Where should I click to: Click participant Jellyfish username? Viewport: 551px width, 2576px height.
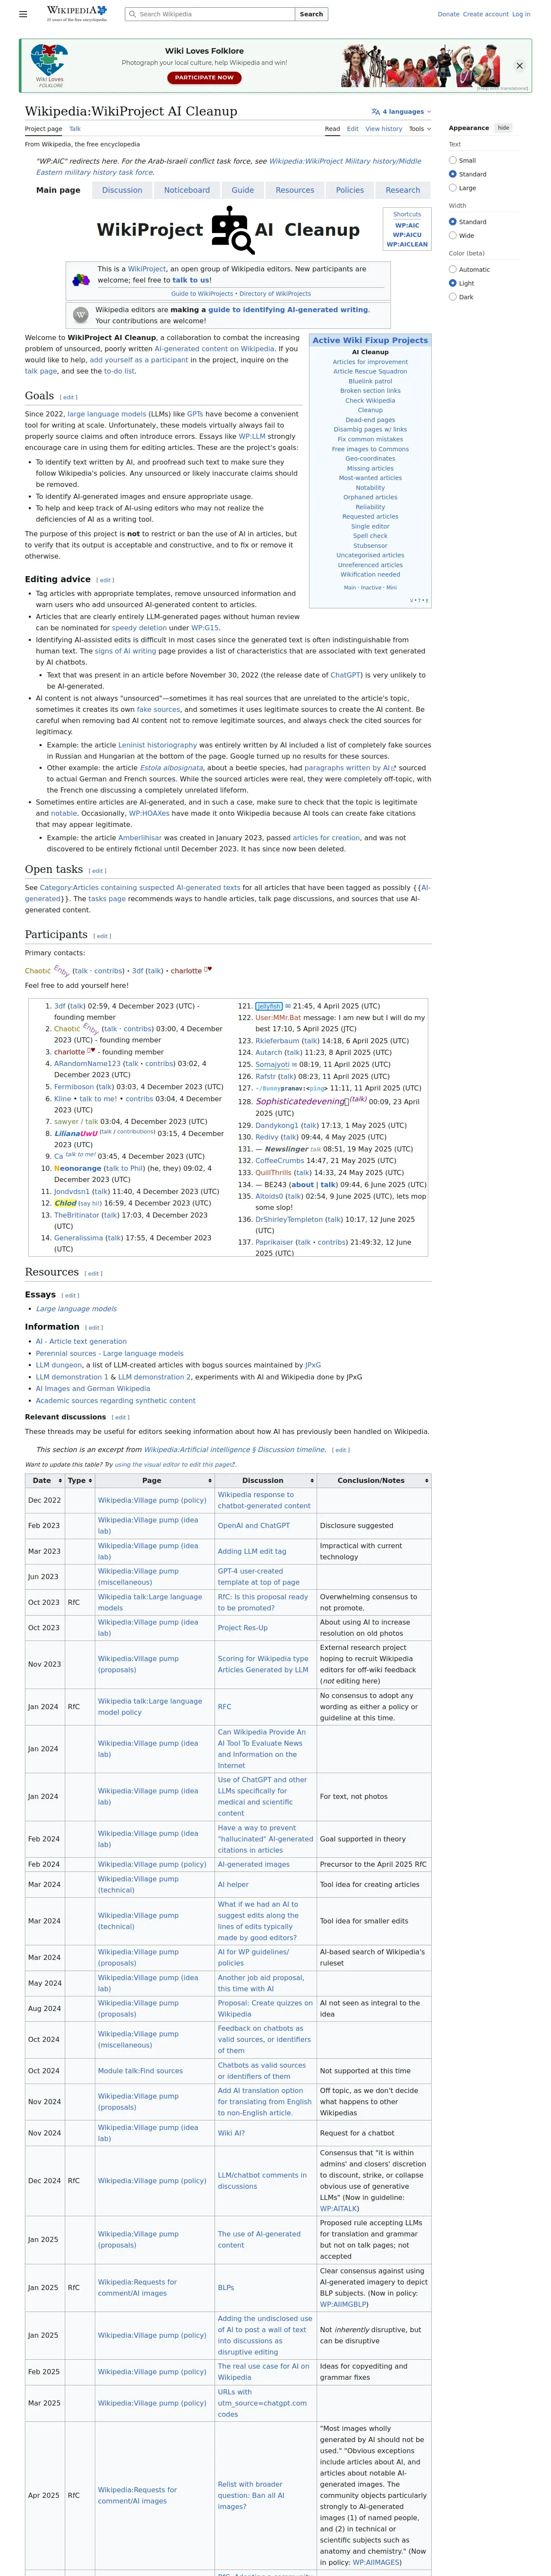(269, 1006)
